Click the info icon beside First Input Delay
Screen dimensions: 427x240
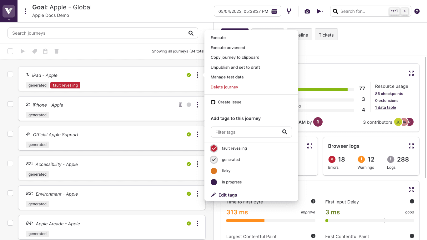point(412,202)
